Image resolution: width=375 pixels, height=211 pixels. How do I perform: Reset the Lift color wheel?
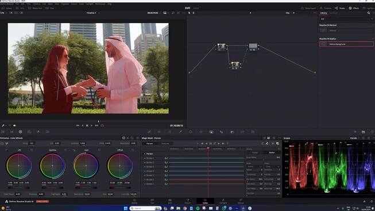click(x=32, y=150)
